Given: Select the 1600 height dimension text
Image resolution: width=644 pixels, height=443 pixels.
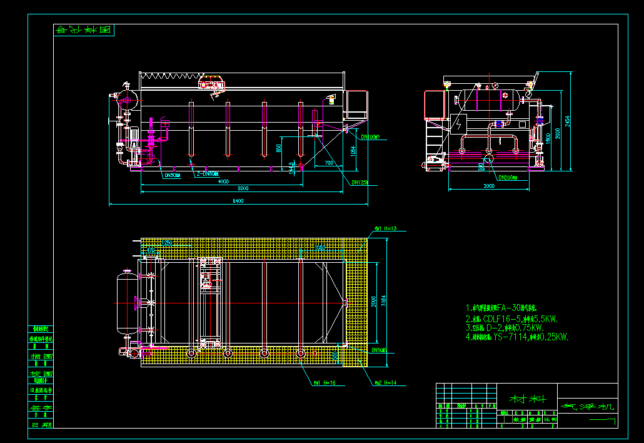Looking at the screenshot, I should (x=548, y=138).
